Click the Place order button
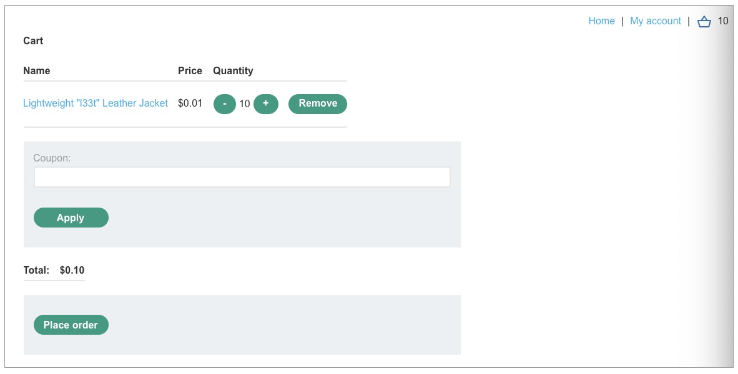 click(71, 325)
